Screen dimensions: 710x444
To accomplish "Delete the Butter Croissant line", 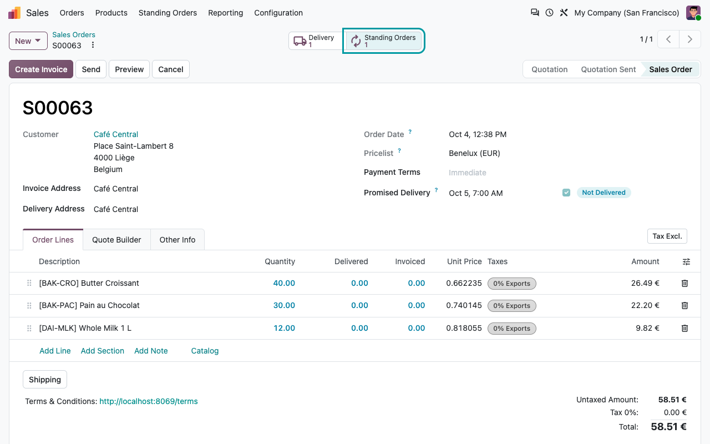I will [684, 283].
